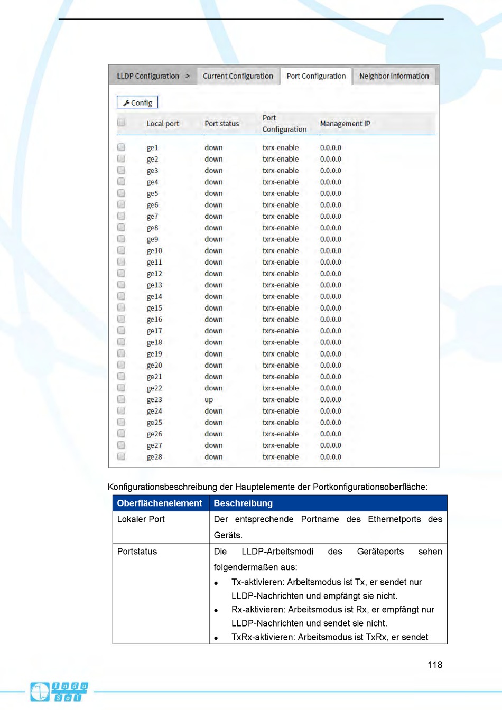Click page number 118
Screen dimensions: 502x710
435,665
